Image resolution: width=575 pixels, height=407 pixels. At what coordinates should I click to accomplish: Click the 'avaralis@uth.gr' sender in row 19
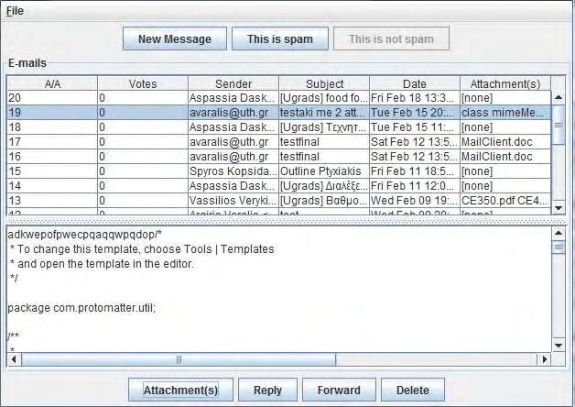(233, 113)
